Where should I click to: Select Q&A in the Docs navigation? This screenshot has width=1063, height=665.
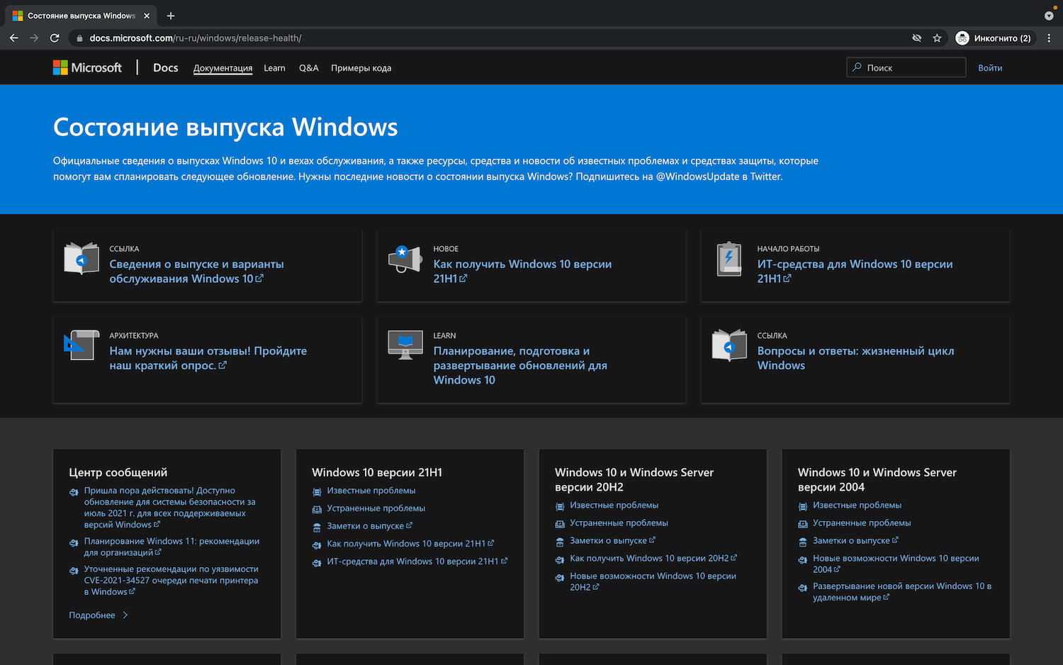point(308,67)
